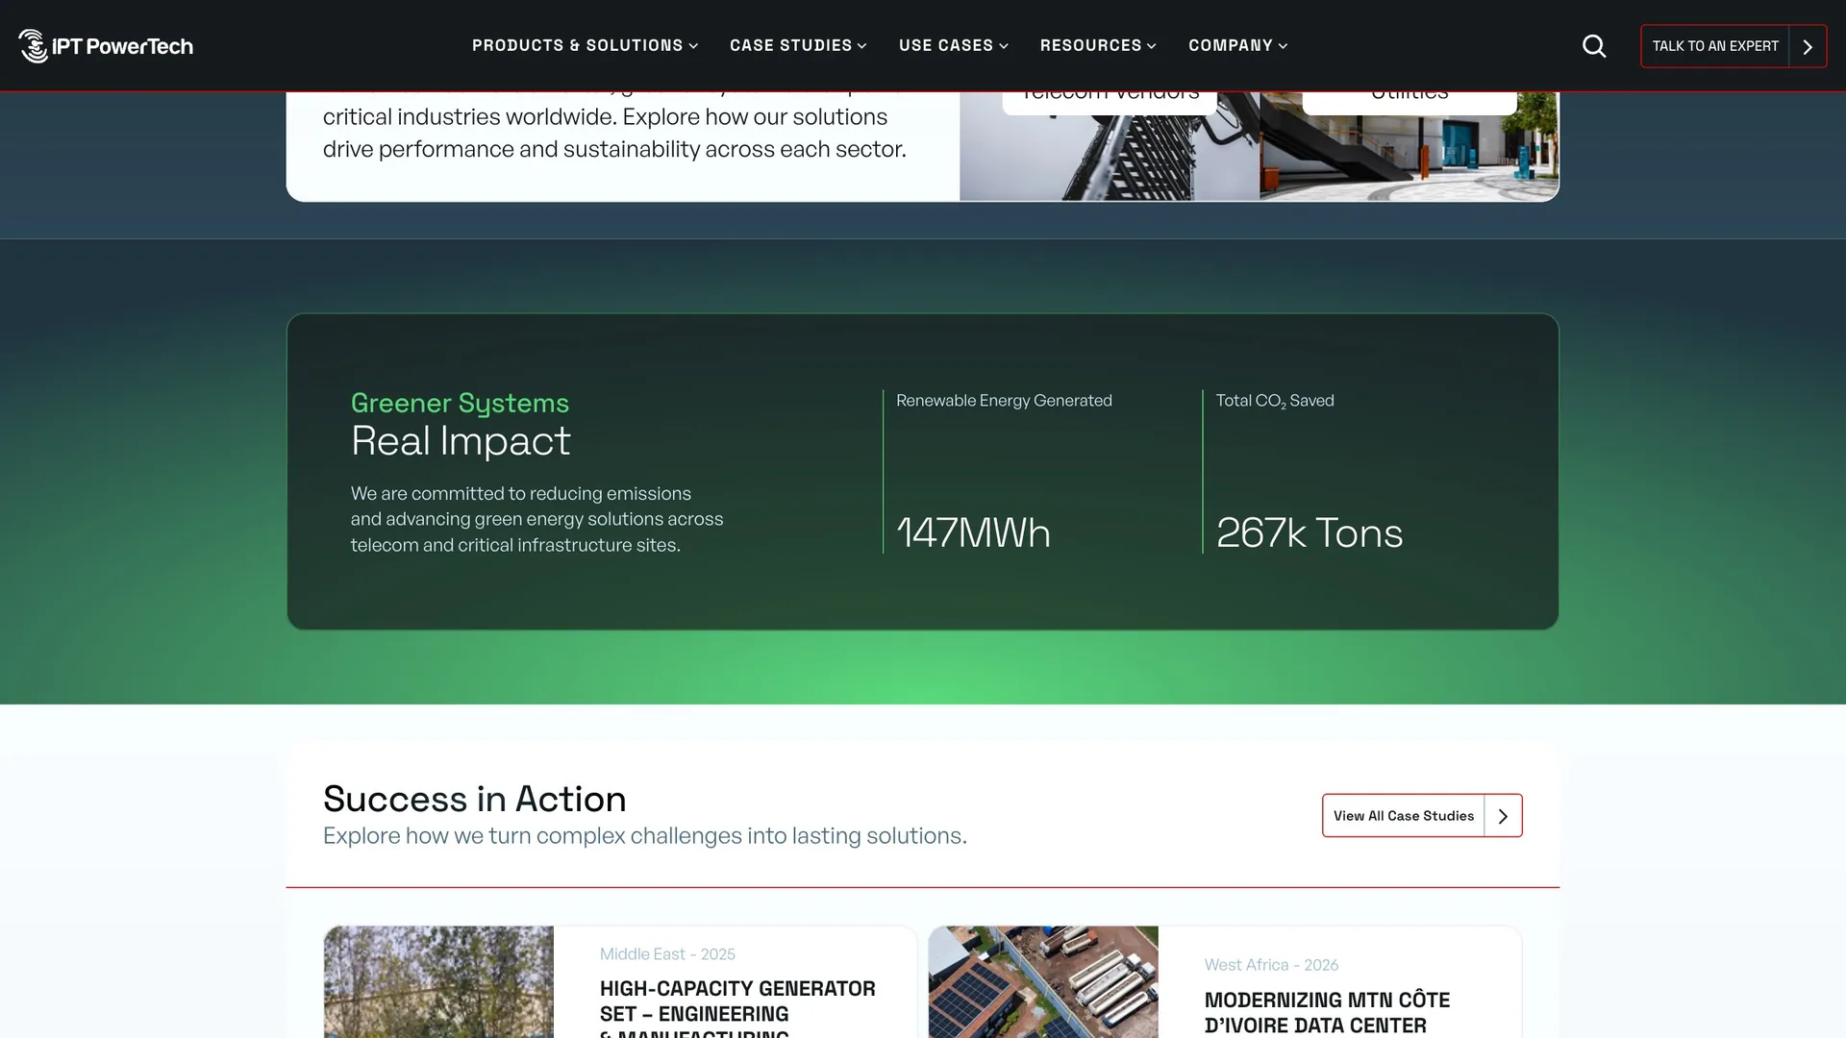Click Middle East - 2025 label
Screen dimensions: 1846x1038
pyautogui.click(x=667, y=954)
